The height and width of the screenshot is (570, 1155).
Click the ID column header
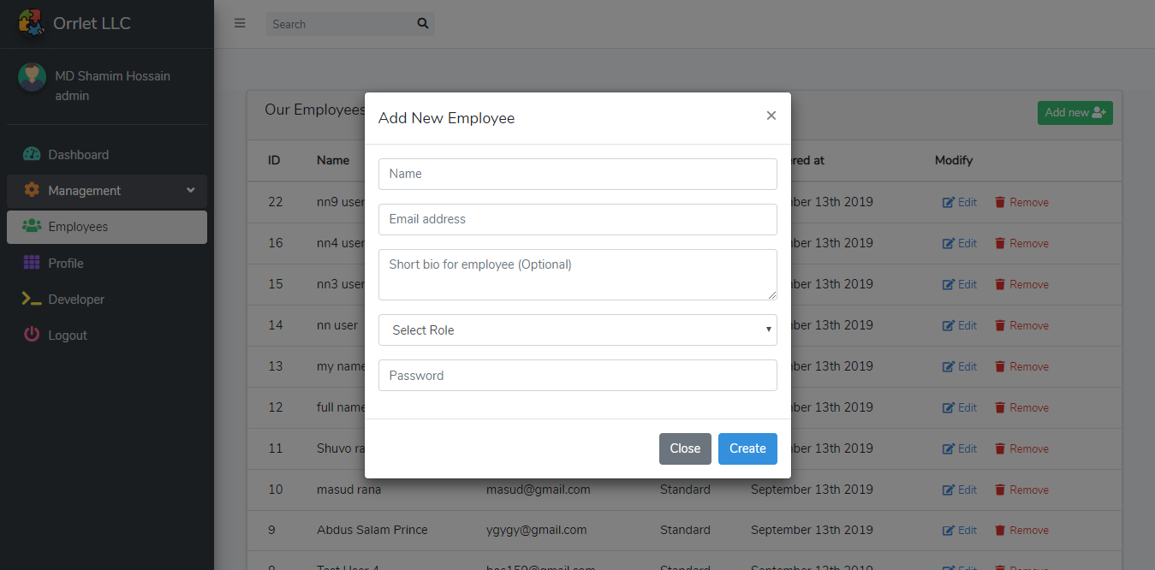tap(274, 160)
